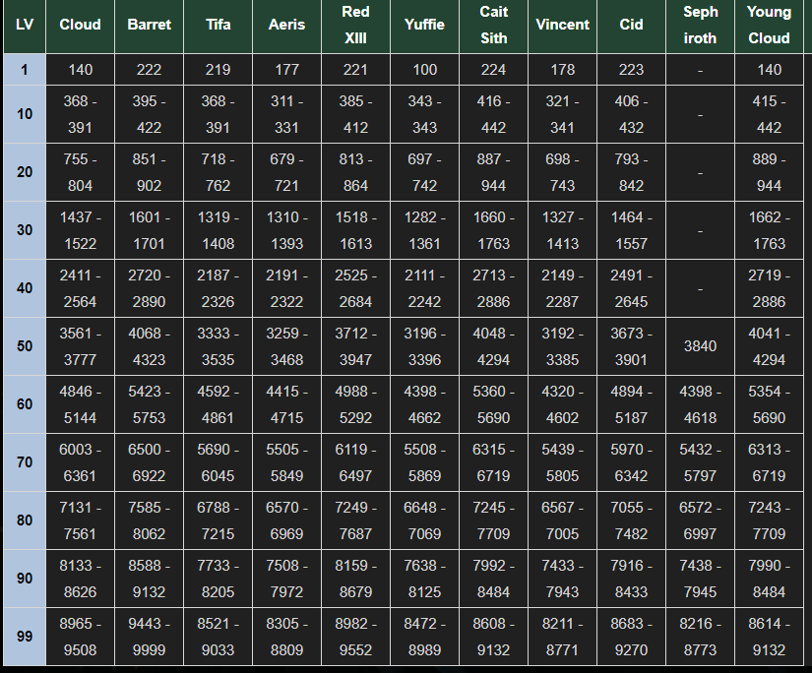Click Cloud's level 50 cell 3561 - 3777
The height and width of the screenshot is (673, 812).
[81, 345]
